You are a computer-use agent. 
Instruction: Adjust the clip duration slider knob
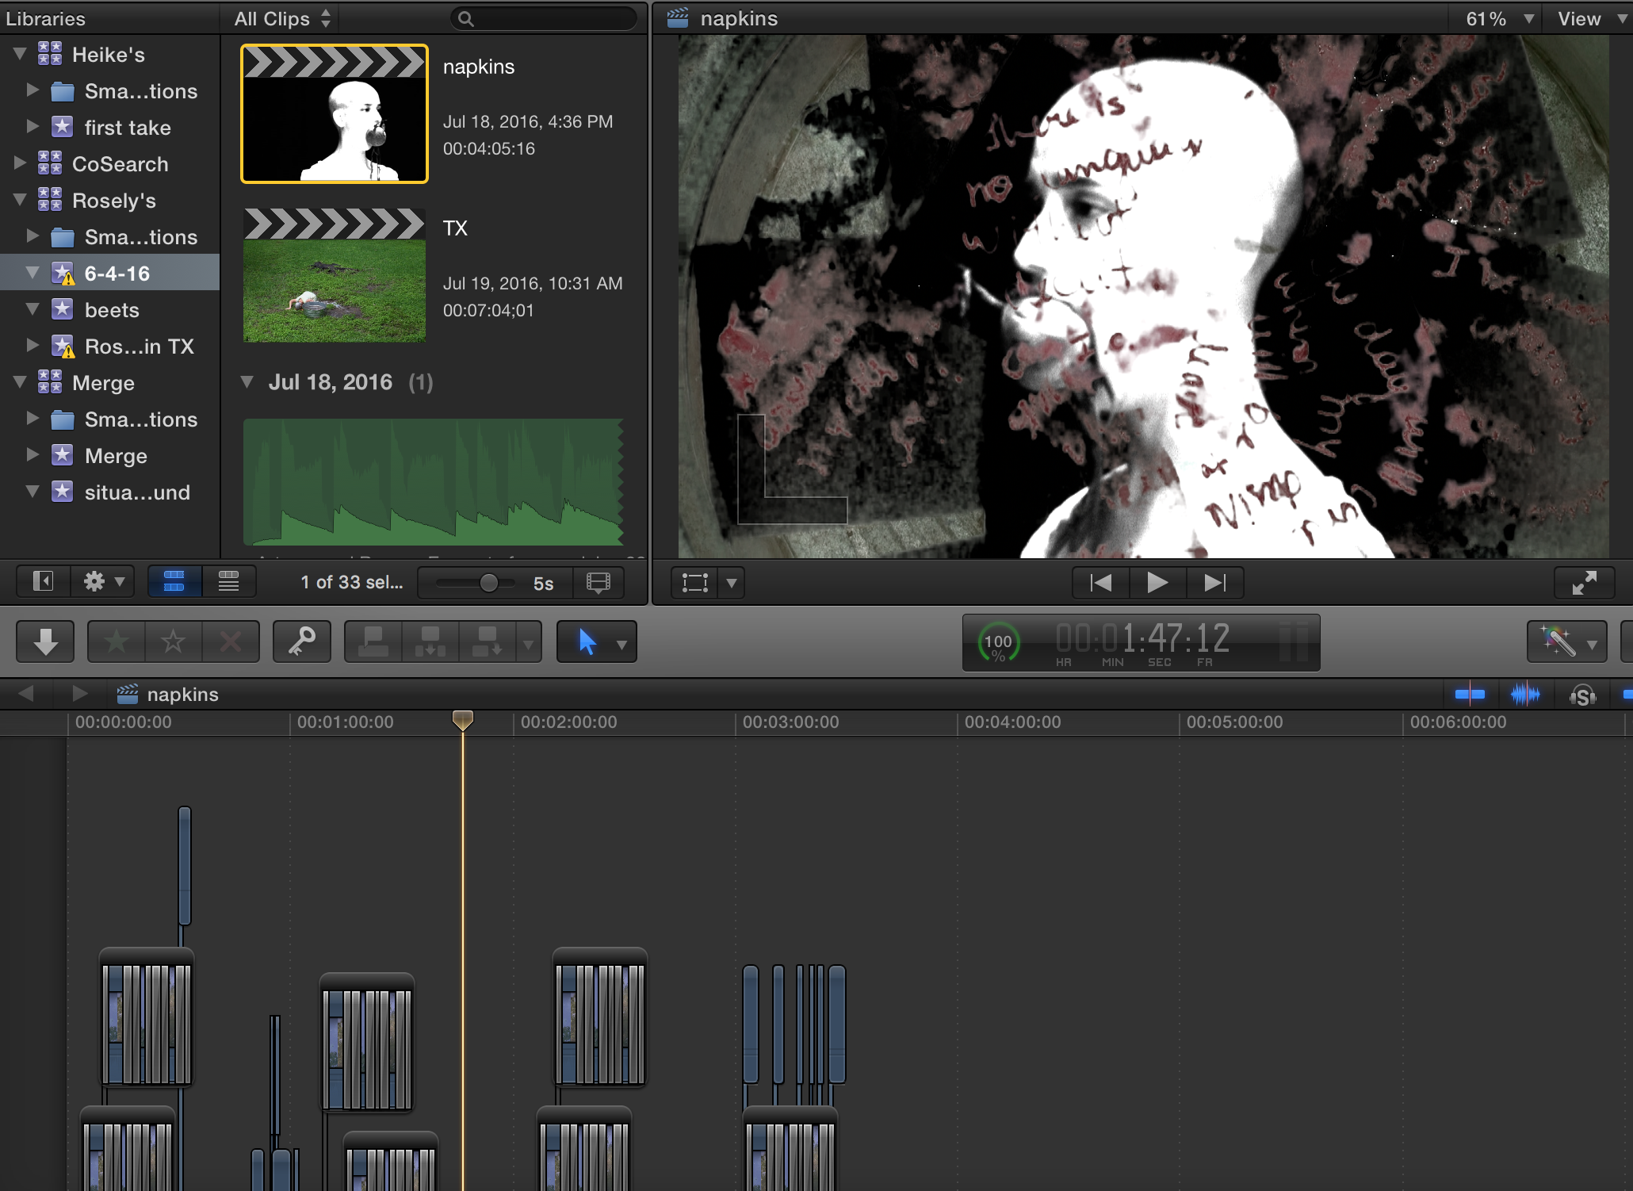click(x=489, y=583)
